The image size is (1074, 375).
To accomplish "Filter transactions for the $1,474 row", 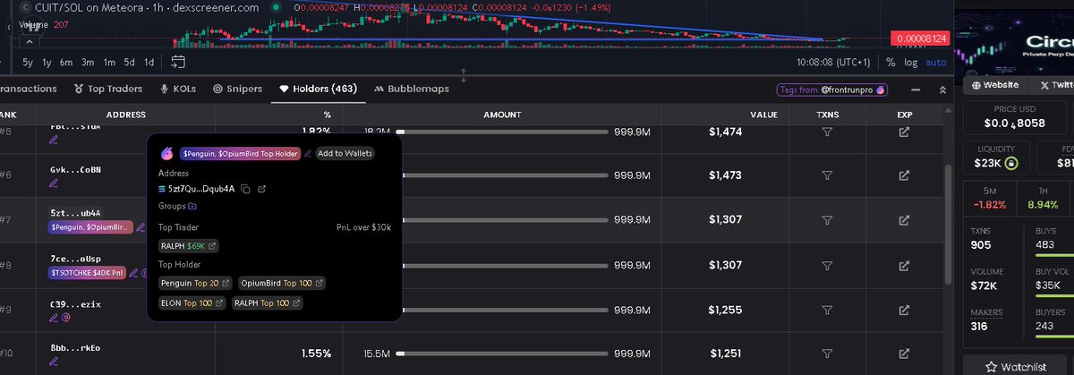I will pos(826,132).
